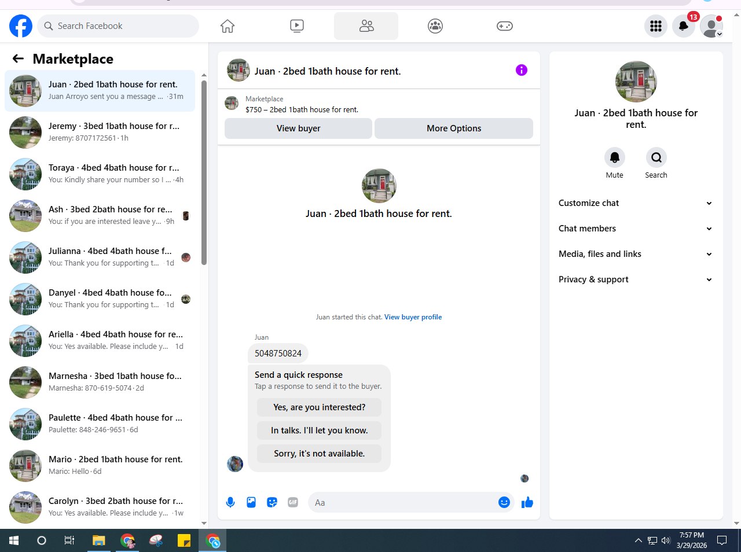Open the account profile menu
The image size is (741, 552).
pos(711,26)
